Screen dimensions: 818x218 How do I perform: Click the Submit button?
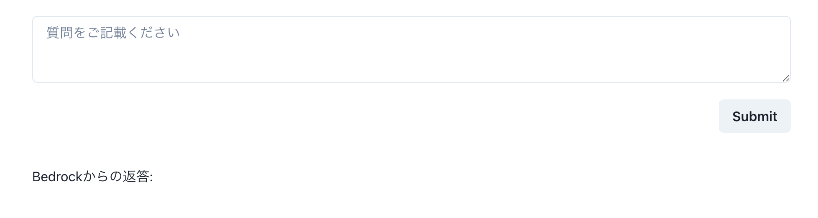[x=754, y=116]
